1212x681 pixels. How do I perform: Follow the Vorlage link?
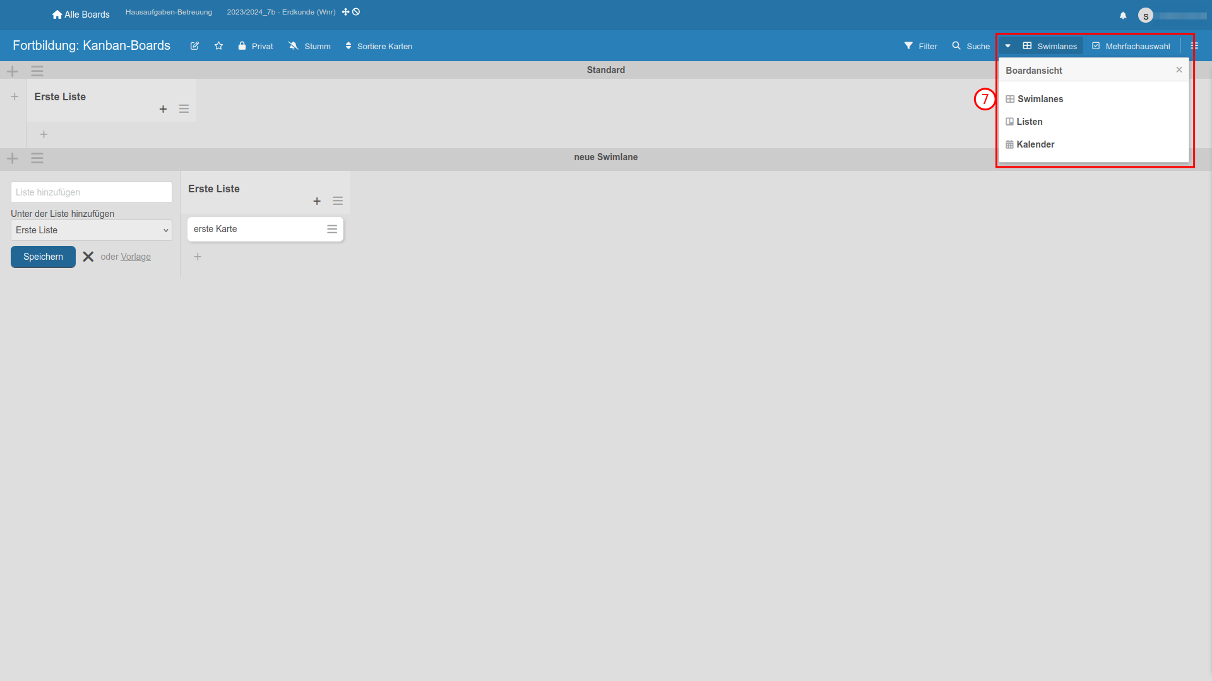point(136,257)
